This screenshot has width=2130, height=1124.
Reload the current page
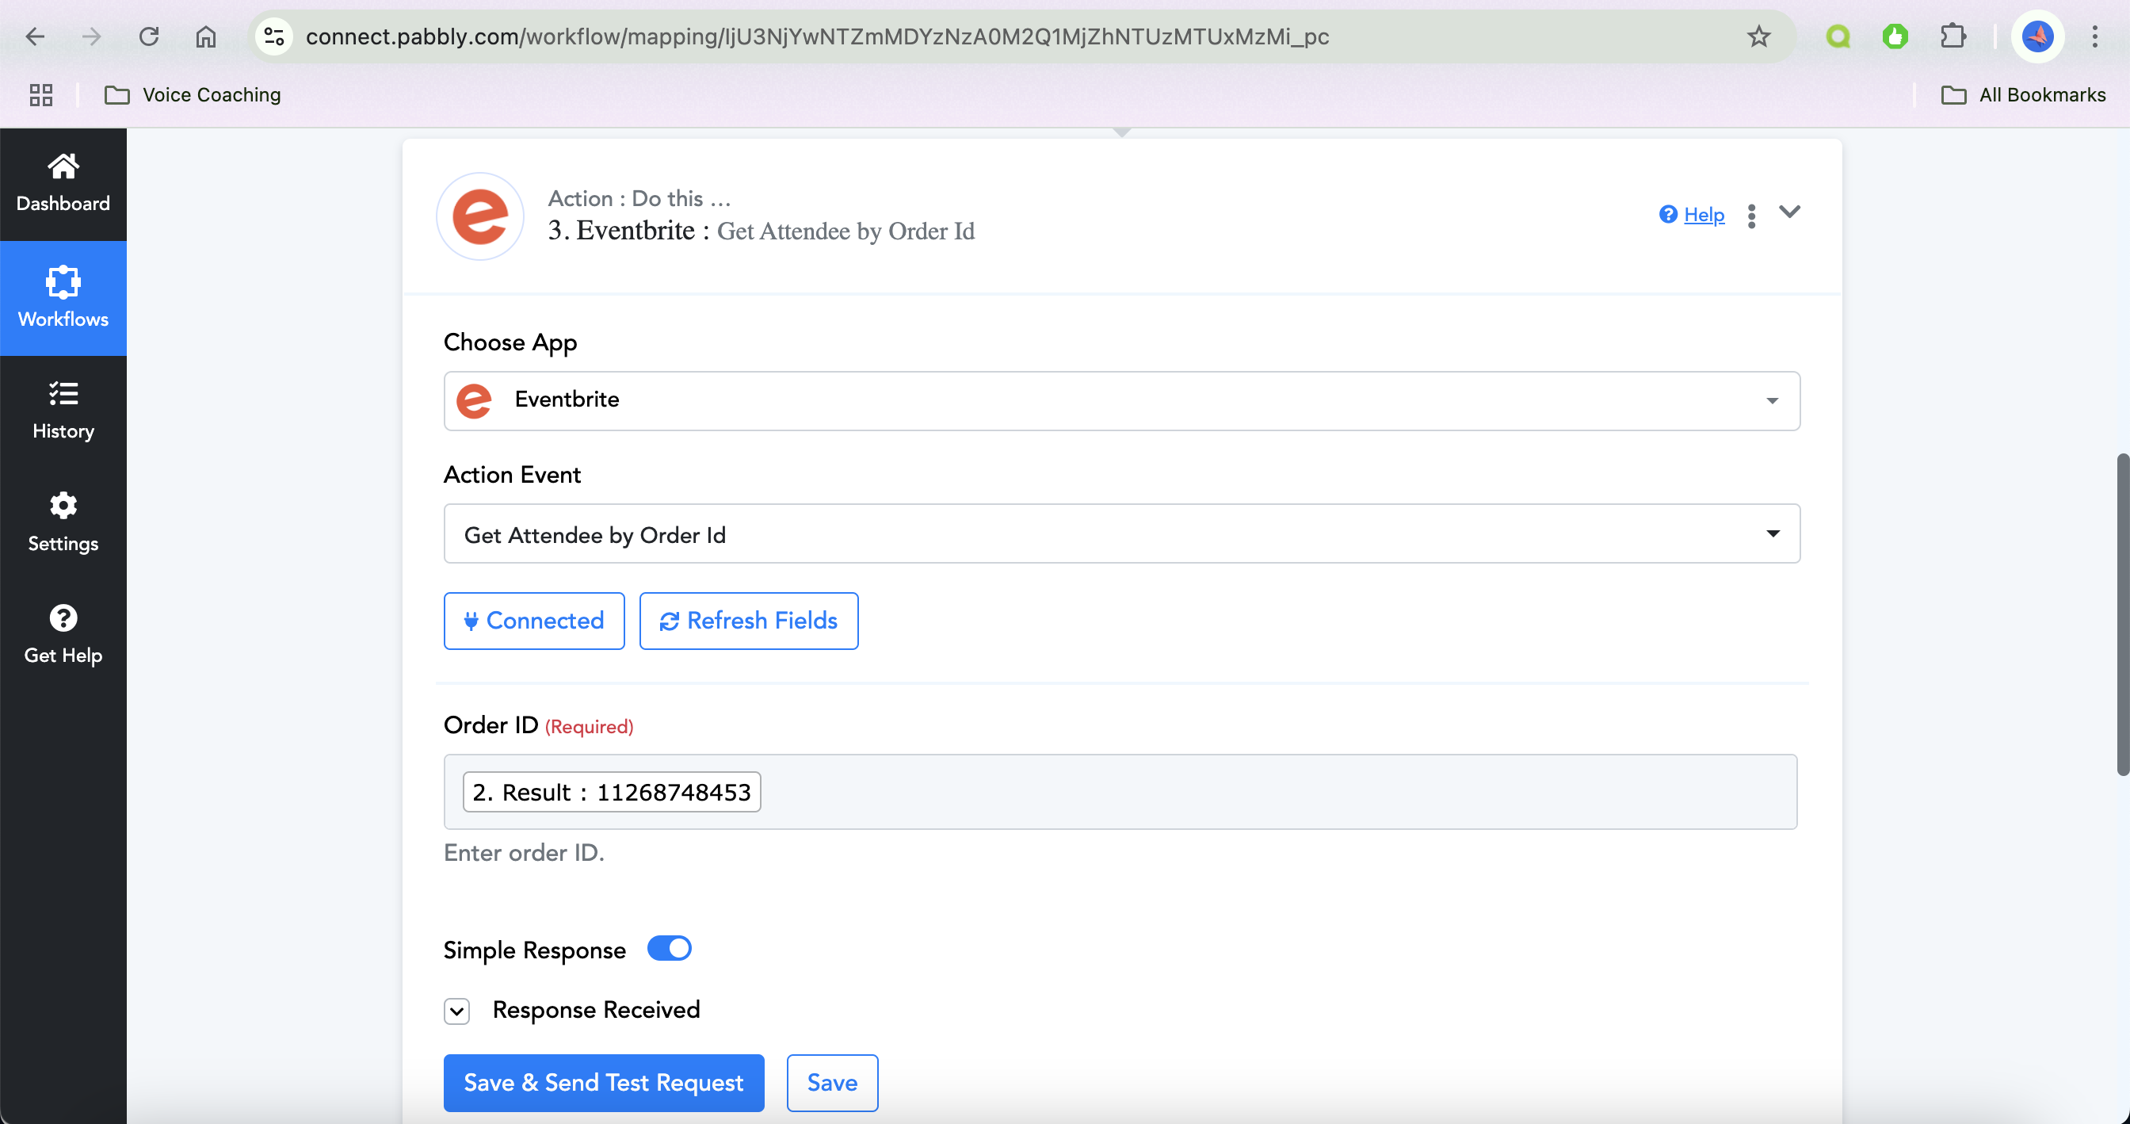[149, 36]
